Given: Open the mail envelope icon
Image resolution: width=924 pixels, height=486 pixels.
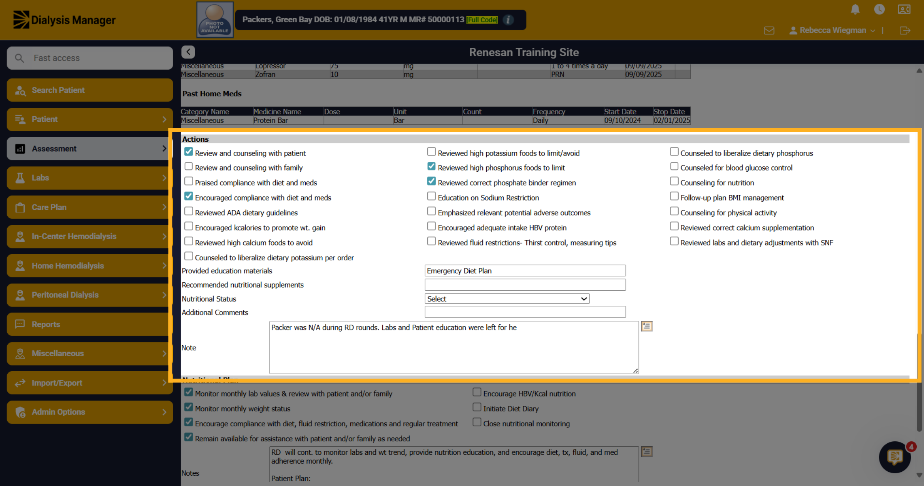Looking at the screenshot, I should click(x=769, y=30).
